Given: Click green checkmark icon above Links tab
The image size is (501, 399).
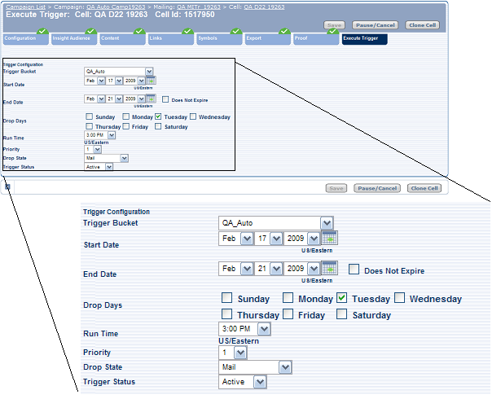Looking at the screenshot, I should point(187,32).
